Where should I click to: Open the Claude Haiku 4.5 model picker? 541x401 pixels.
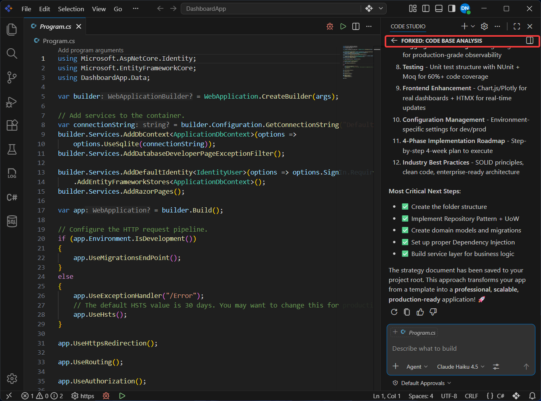click(x=461, y=367)
